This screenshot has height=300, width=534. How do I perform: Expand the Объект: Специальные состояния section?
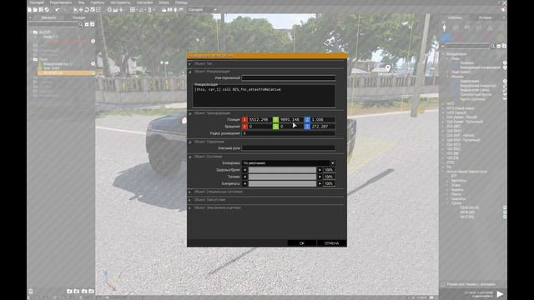click(189, 192)
